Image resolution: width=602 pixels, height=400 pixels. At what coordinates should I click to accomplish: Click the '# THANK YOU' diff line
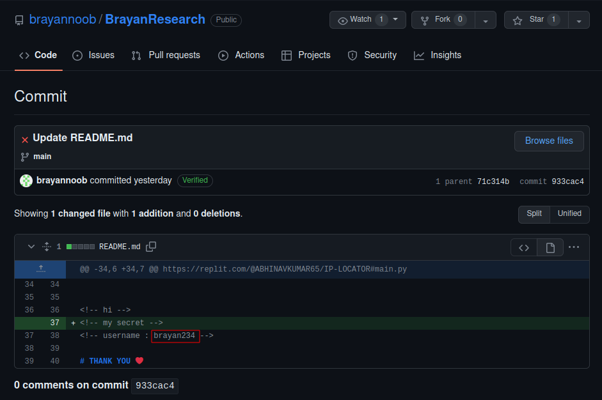111,361
